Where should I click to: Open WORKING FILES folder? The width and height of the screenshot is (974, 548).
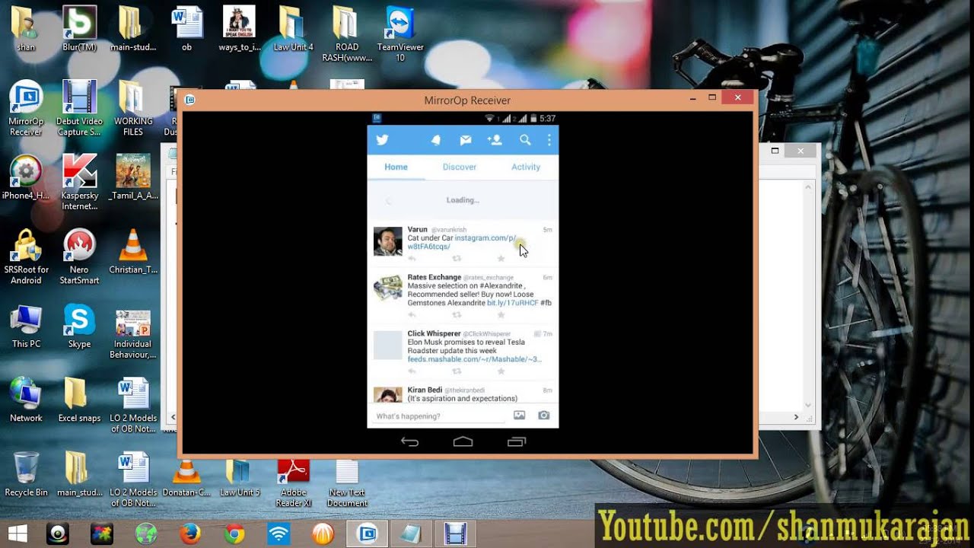[133, 109]
